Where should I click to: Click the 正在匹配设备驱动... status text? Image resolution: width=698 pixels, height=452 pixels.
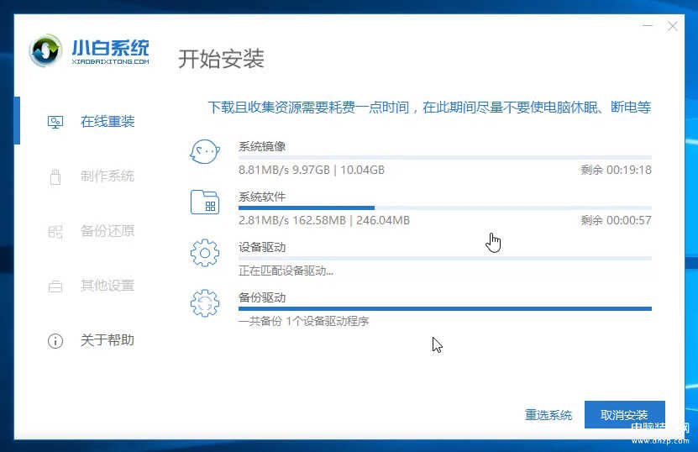(286, 271)
